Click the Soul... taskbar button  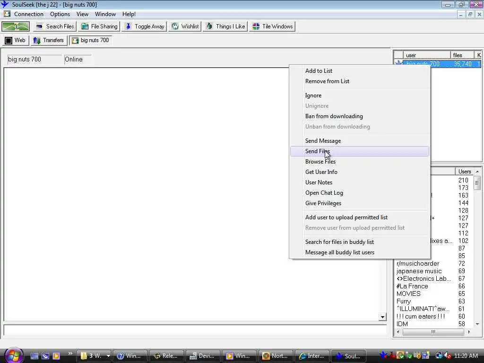(x=348, y=356)
